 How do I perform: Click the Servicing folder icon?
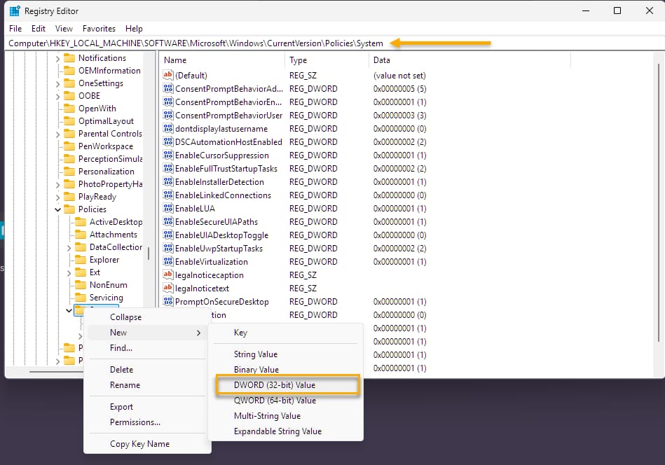(80, 298)
